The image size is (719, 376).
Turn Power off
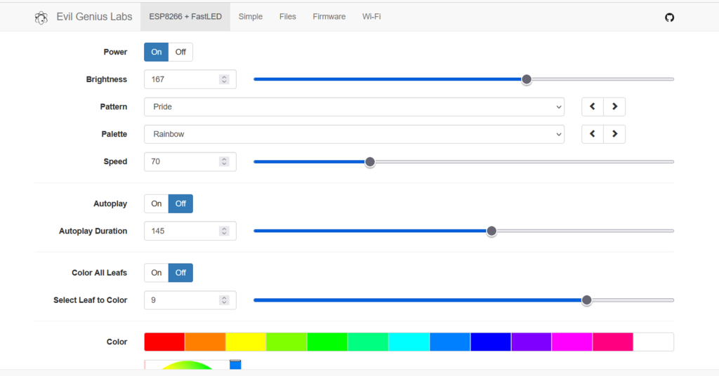coord(180,52)
